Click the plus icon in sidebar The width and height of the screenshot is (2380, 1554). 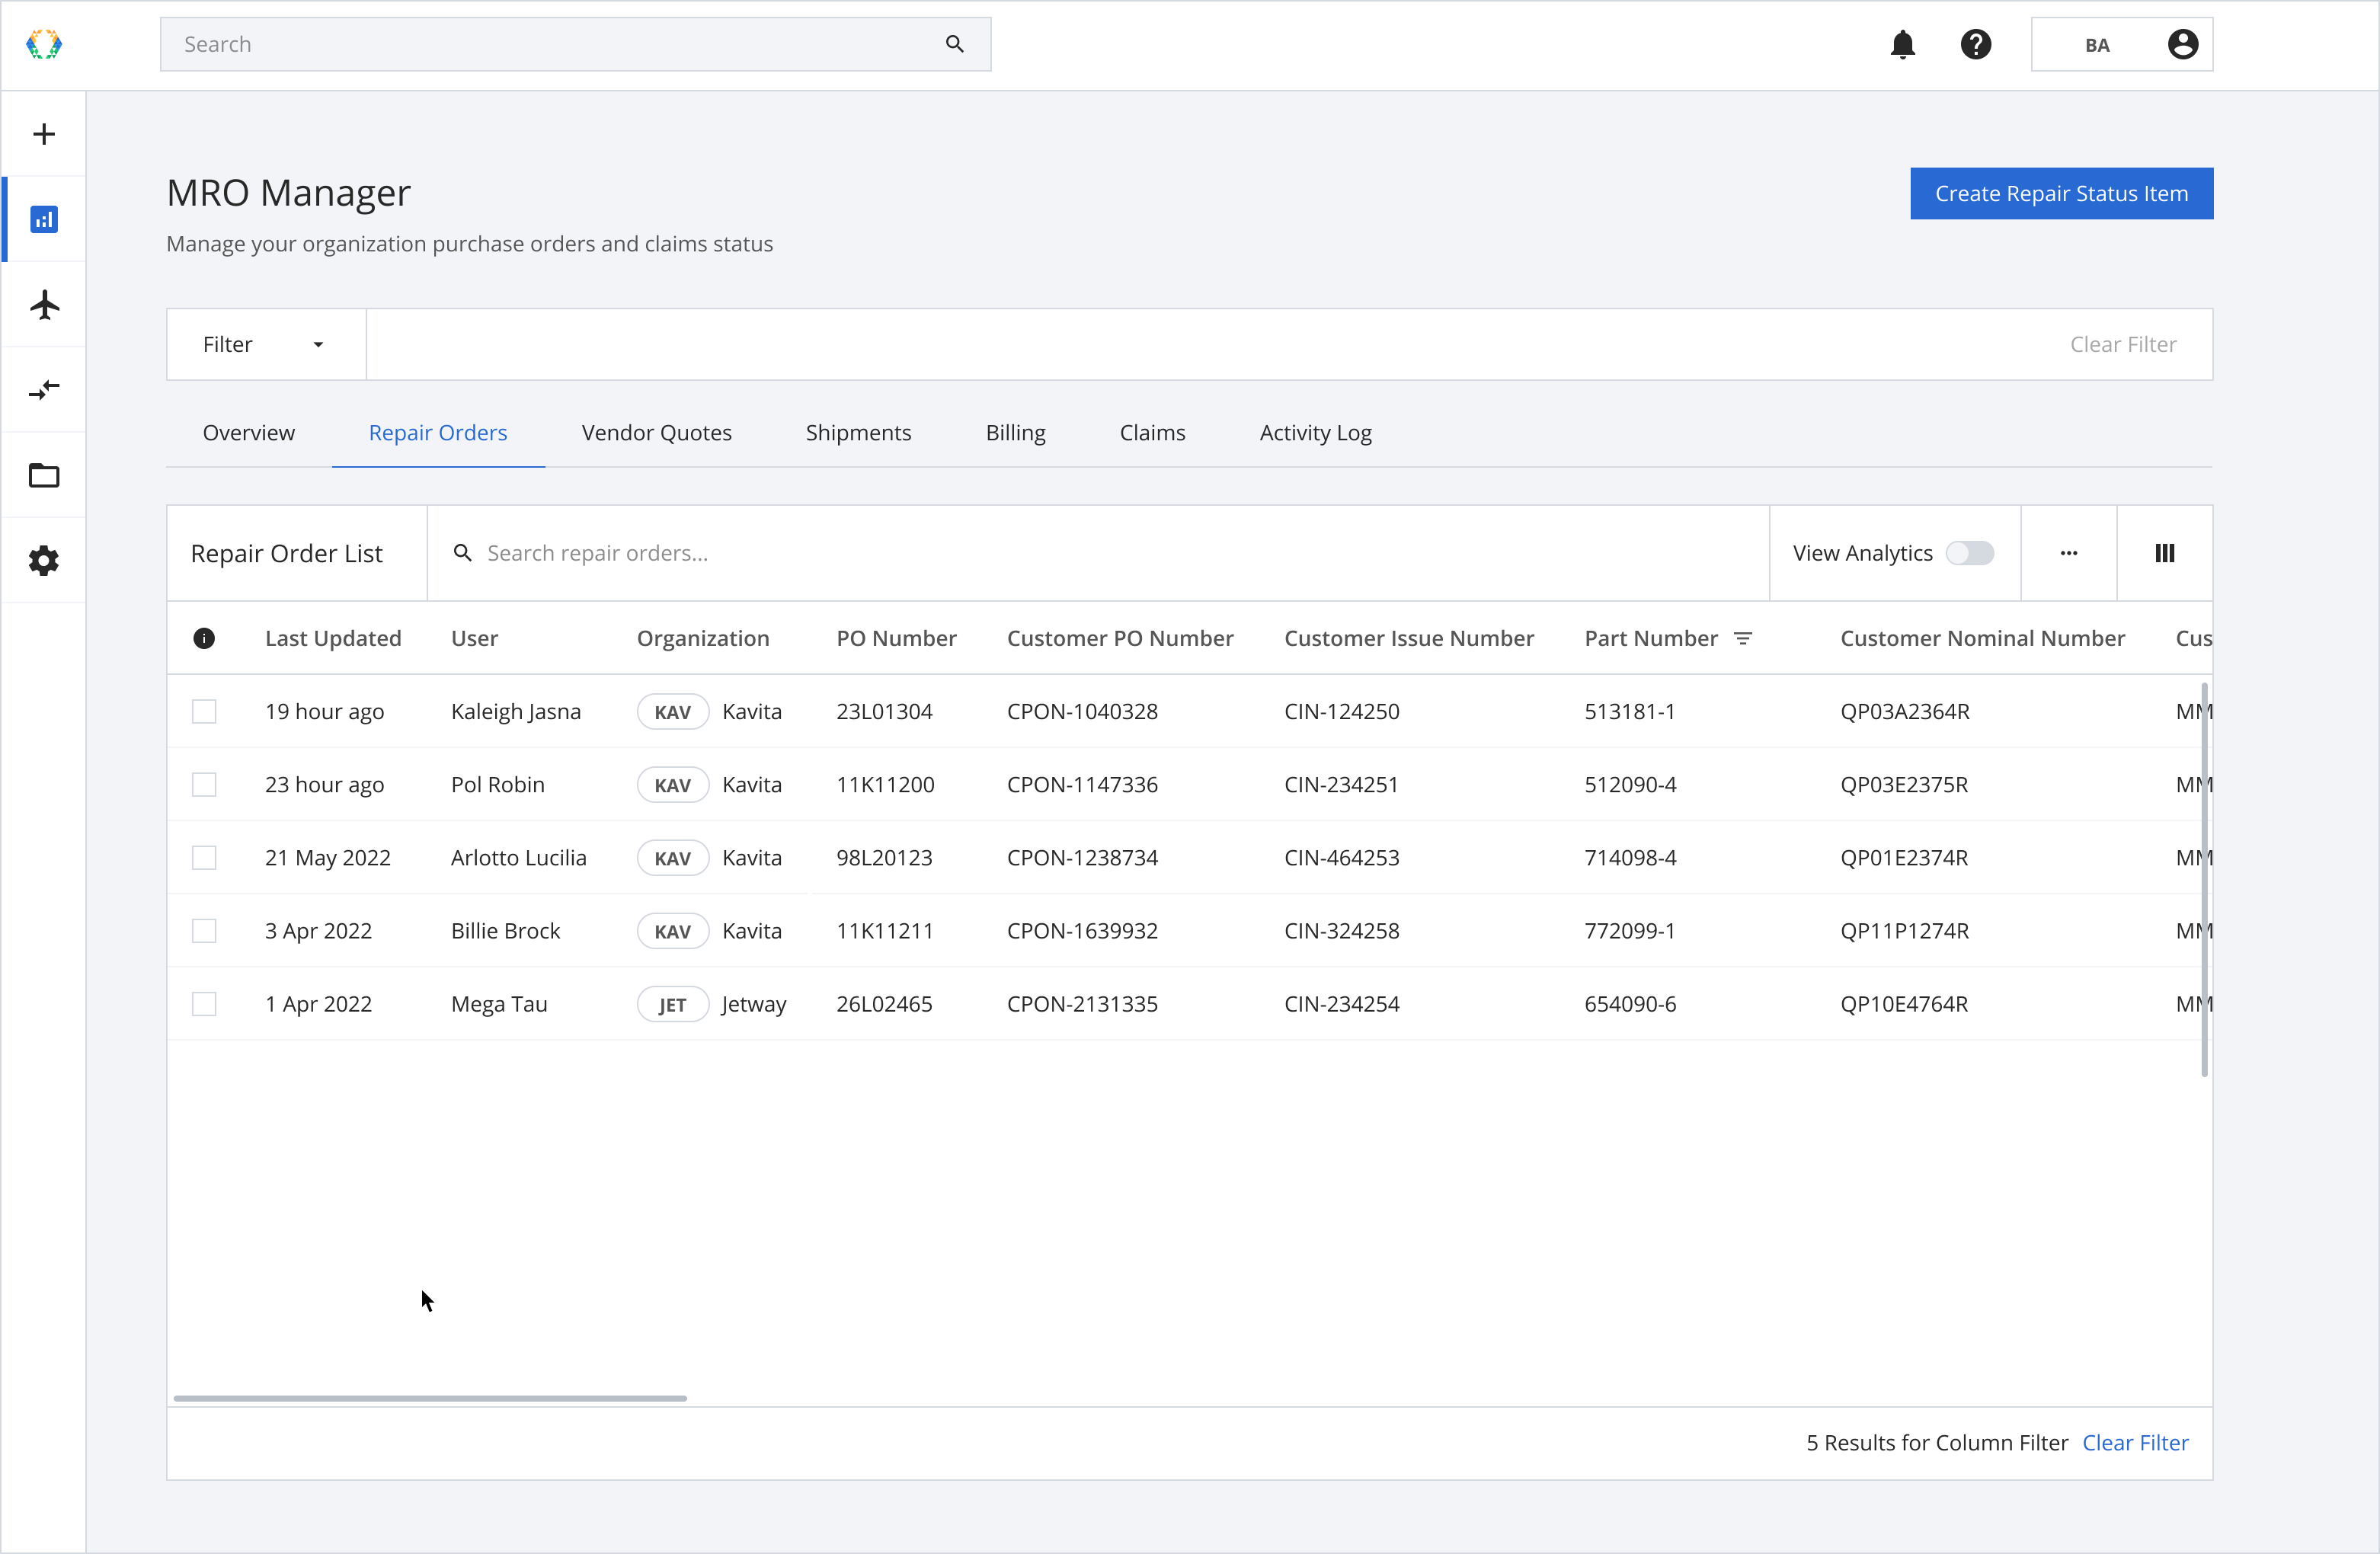point(44,134)
